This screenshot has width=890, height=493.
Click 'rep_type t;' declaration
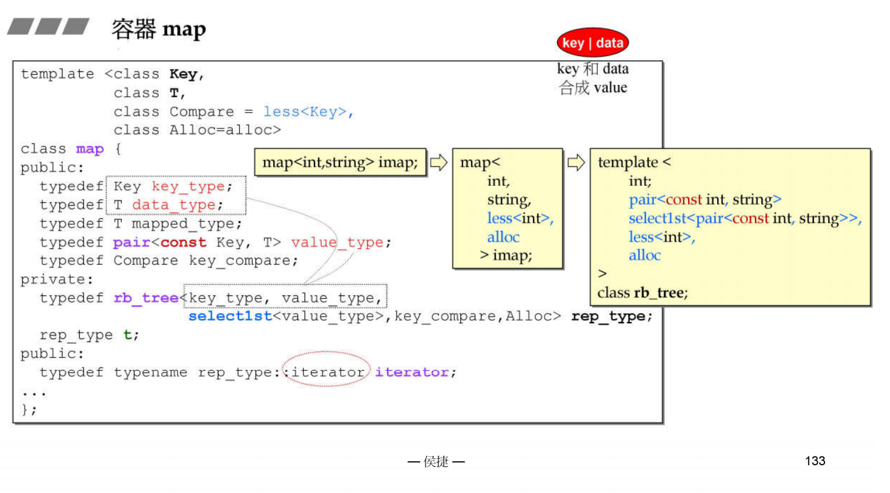tap(89, 335)
